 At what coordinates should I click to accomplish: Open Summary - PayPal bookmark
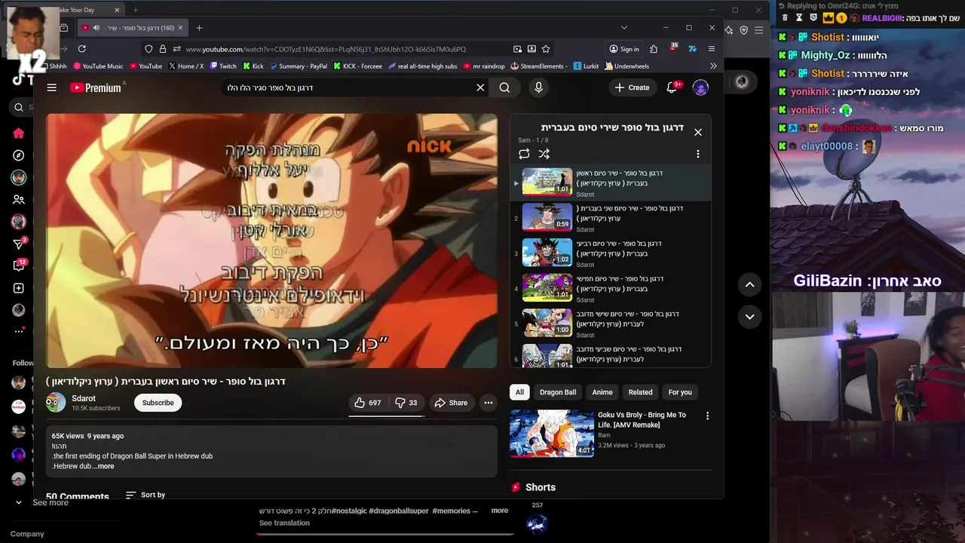tap(299, 66)
